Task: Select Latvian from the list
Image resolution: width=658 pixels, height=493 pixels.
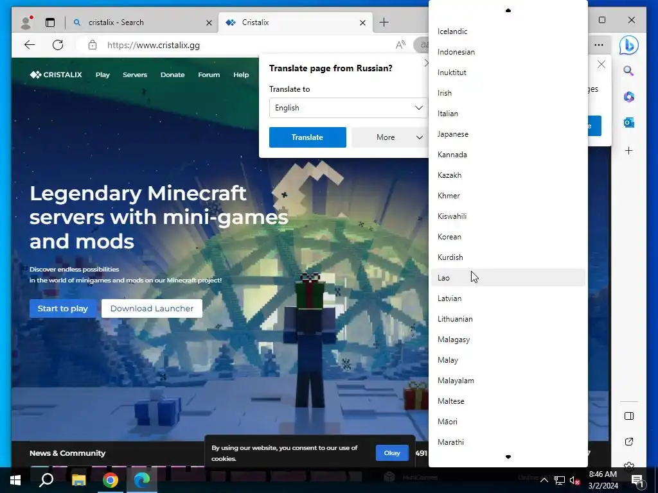Action: (508, 298)
